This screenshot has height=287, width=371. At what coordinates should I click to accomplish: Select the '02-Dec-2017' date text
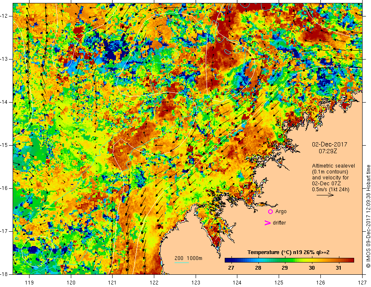[x=329, y=144]
